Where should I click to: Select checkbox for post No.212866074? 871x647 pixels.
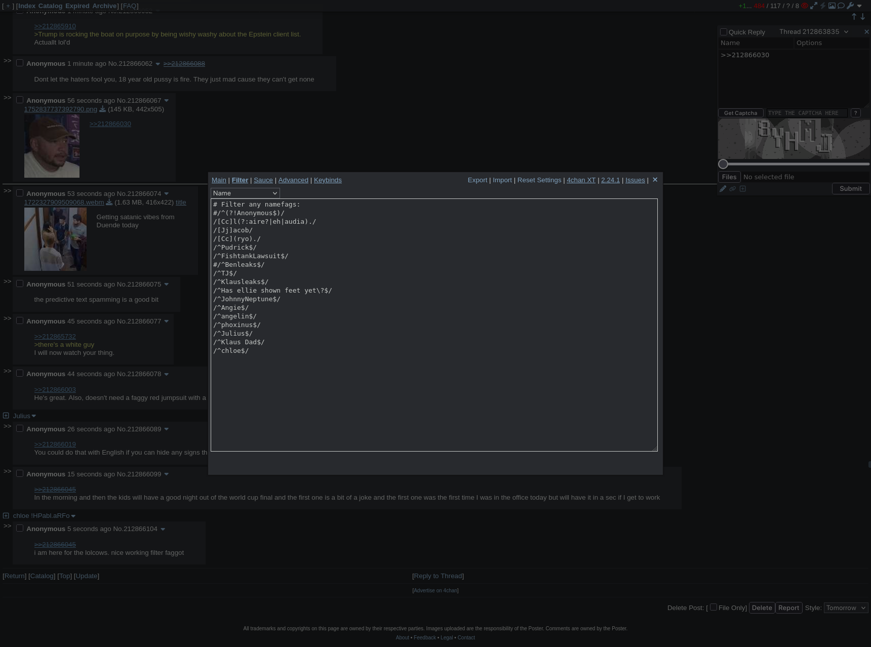20,193
